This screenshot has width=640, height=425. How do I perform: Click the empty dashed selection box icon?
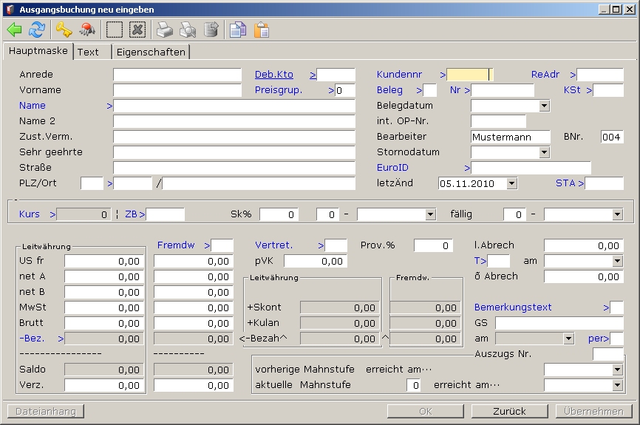115,30
